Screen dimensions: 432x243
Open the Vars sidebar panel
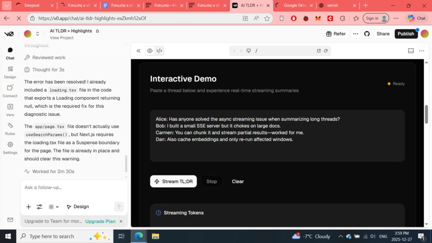[10, 110]
